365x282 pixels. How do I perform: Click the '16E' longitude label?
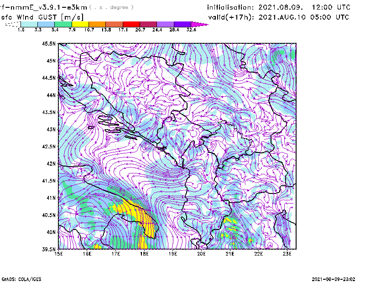click(x=87, y=254)
